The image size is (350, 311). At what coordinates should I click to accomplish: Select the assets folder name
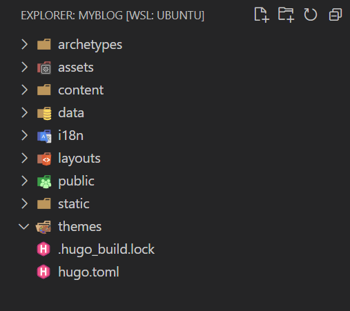pos(76,68)
